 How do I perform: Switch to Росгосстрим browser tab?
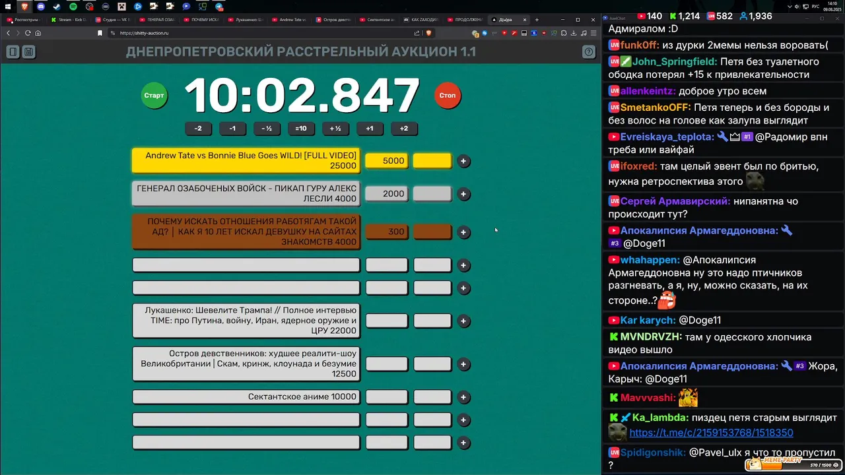24,20
